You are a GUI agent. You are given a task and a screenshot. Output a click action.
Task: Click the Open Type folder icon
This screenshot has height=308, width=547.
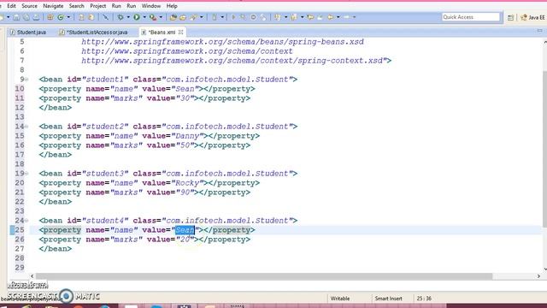(173, 17)
